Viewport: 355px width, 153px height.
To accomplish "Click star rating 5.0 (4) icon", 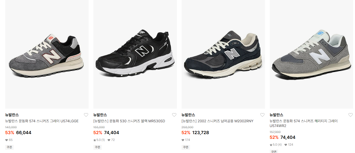I will click(271, 145).
